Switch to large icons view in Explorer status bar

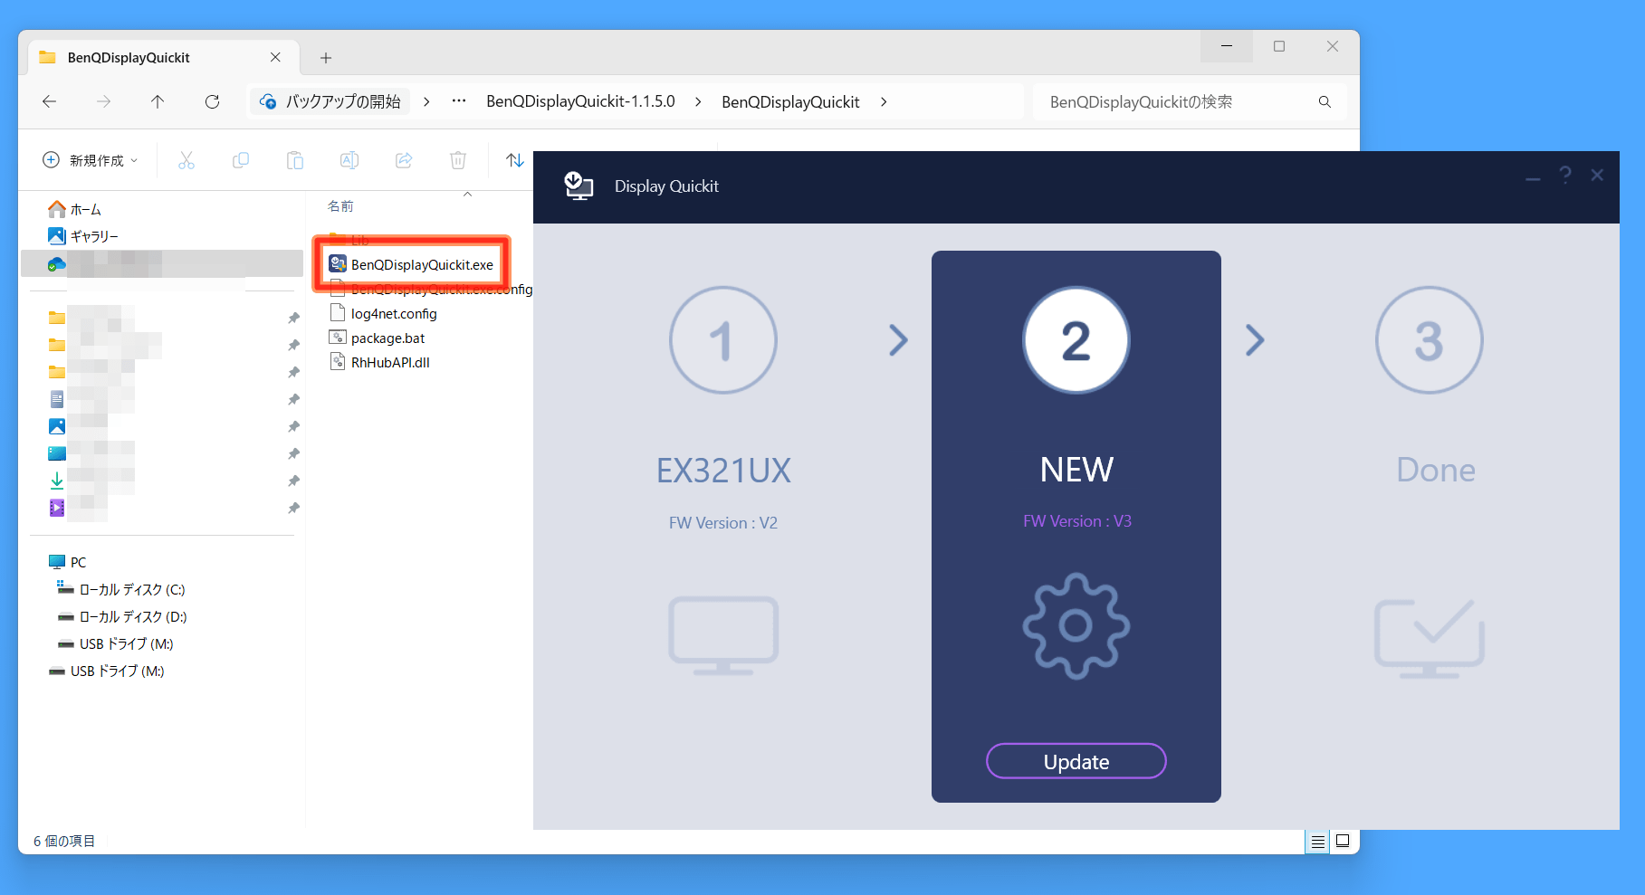pyautogui.click(x=1343, y=842)
